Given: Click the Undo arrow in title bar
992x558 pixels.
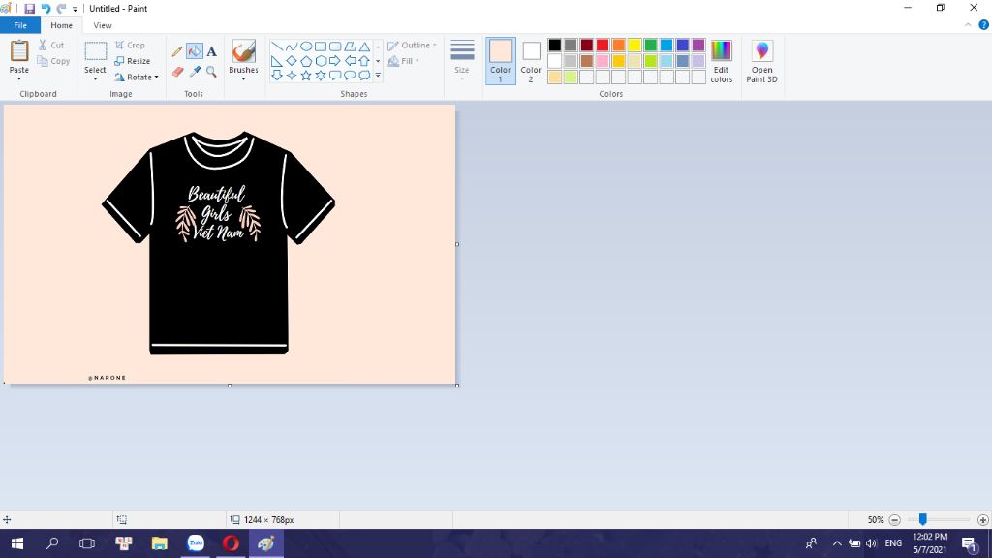Looking at the screenshot, I should (x=46, y=8).
